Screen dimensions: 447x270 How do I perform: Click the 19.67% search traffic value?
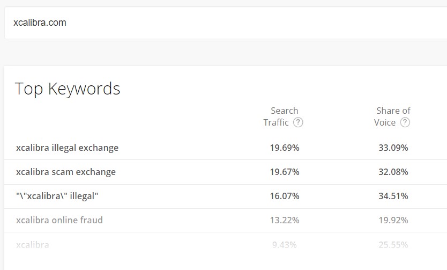coord(285,172)
